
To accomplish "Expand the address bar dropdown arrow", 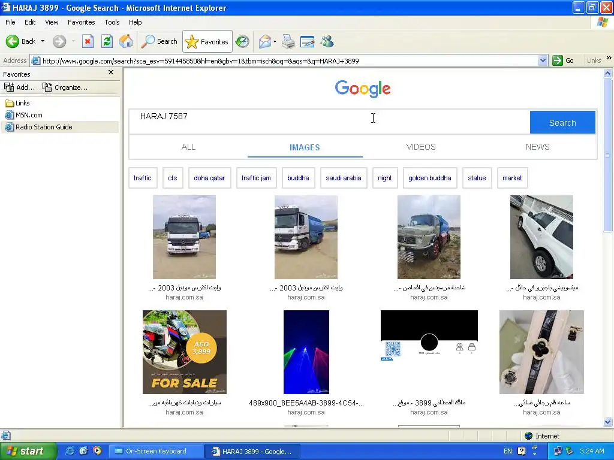I will (x=543, y=61).
